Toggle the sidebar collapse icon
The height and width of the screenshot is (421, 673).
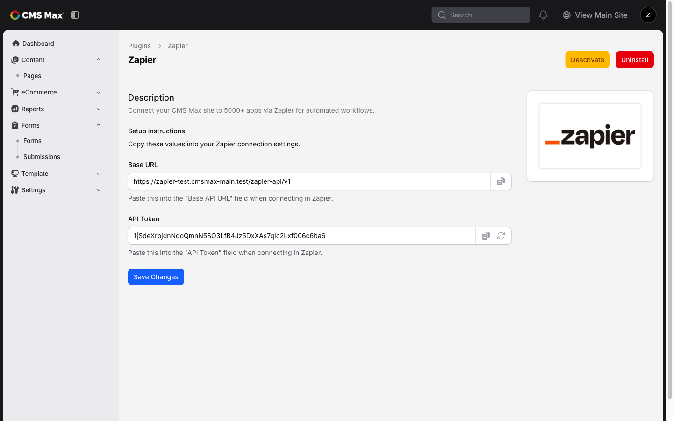pyautogui.click(x=75, y=15)
